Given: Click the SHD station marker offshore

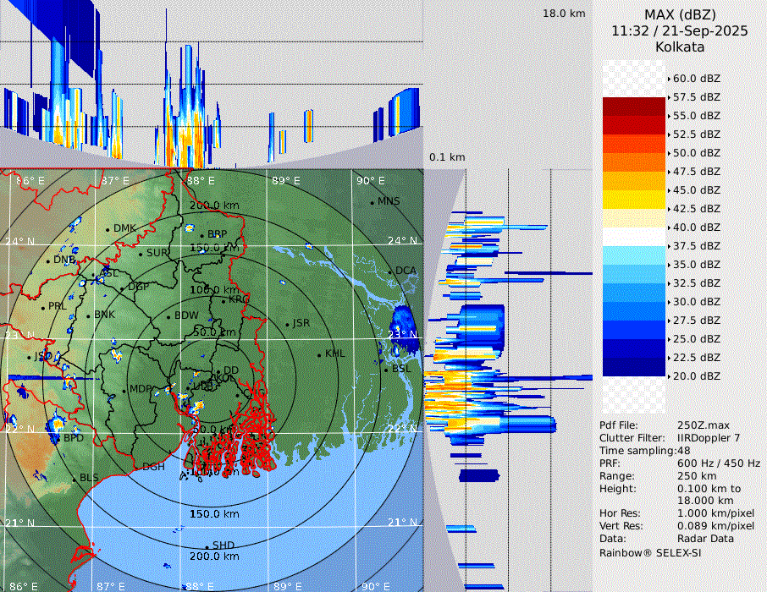Looking at the screenshot, I should tap(207, 546).
